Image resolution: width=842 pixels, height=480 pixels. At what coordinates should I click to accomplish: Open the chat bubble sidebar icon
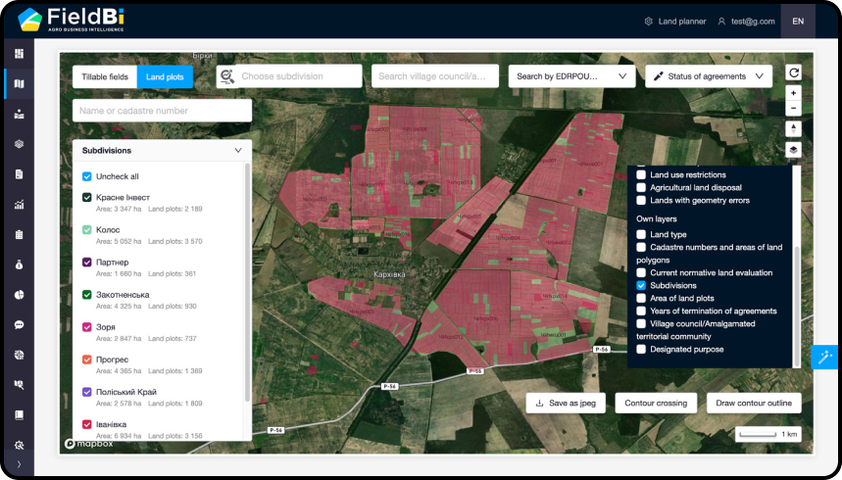point(20,325)
